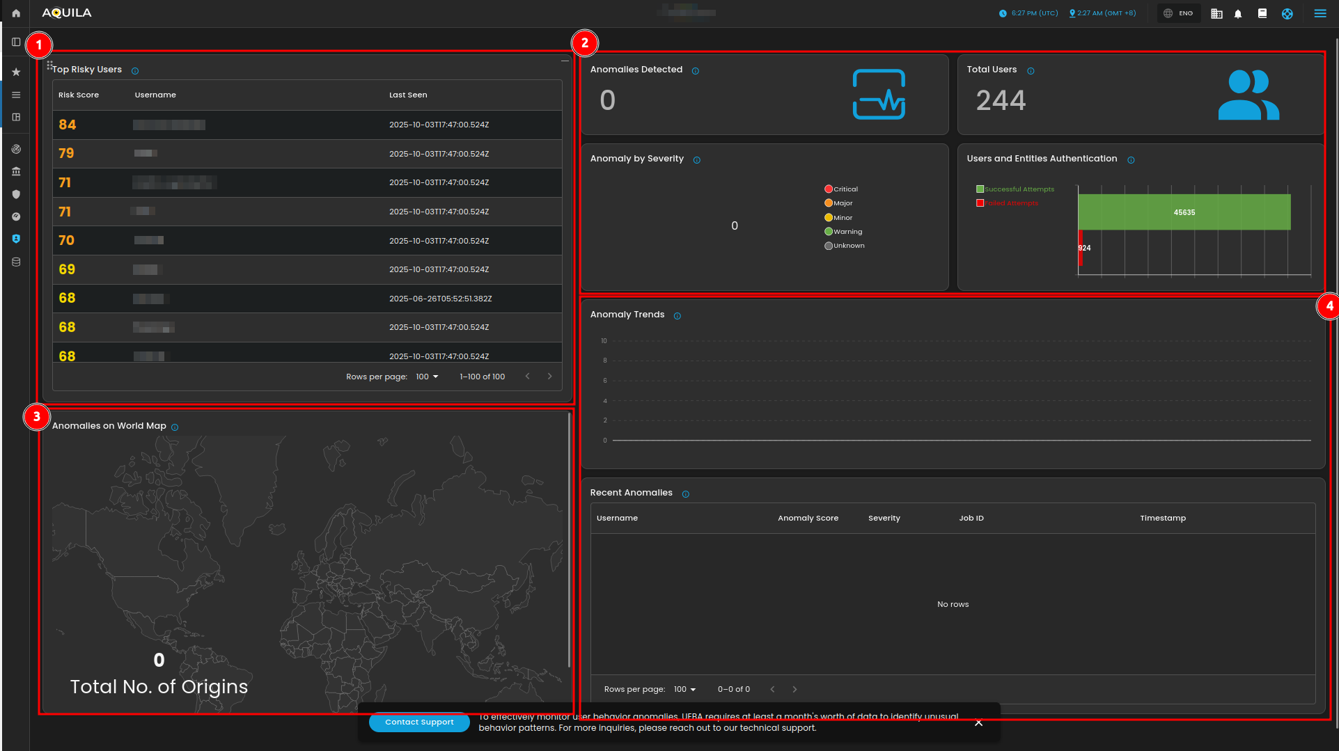Open Rows per page dropdown in Top Risky Users

pyautogui.click(x=427, y=377)
